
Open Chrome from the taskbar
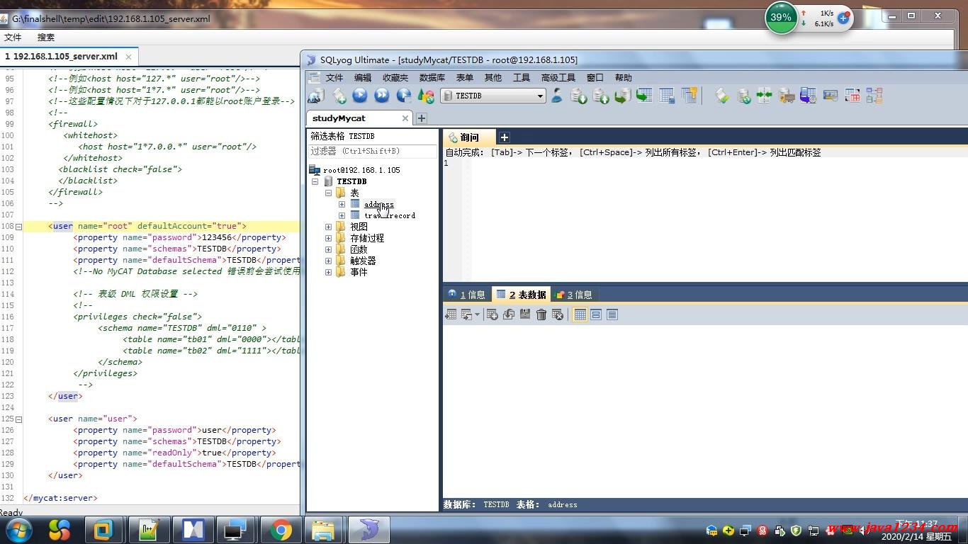281,530
